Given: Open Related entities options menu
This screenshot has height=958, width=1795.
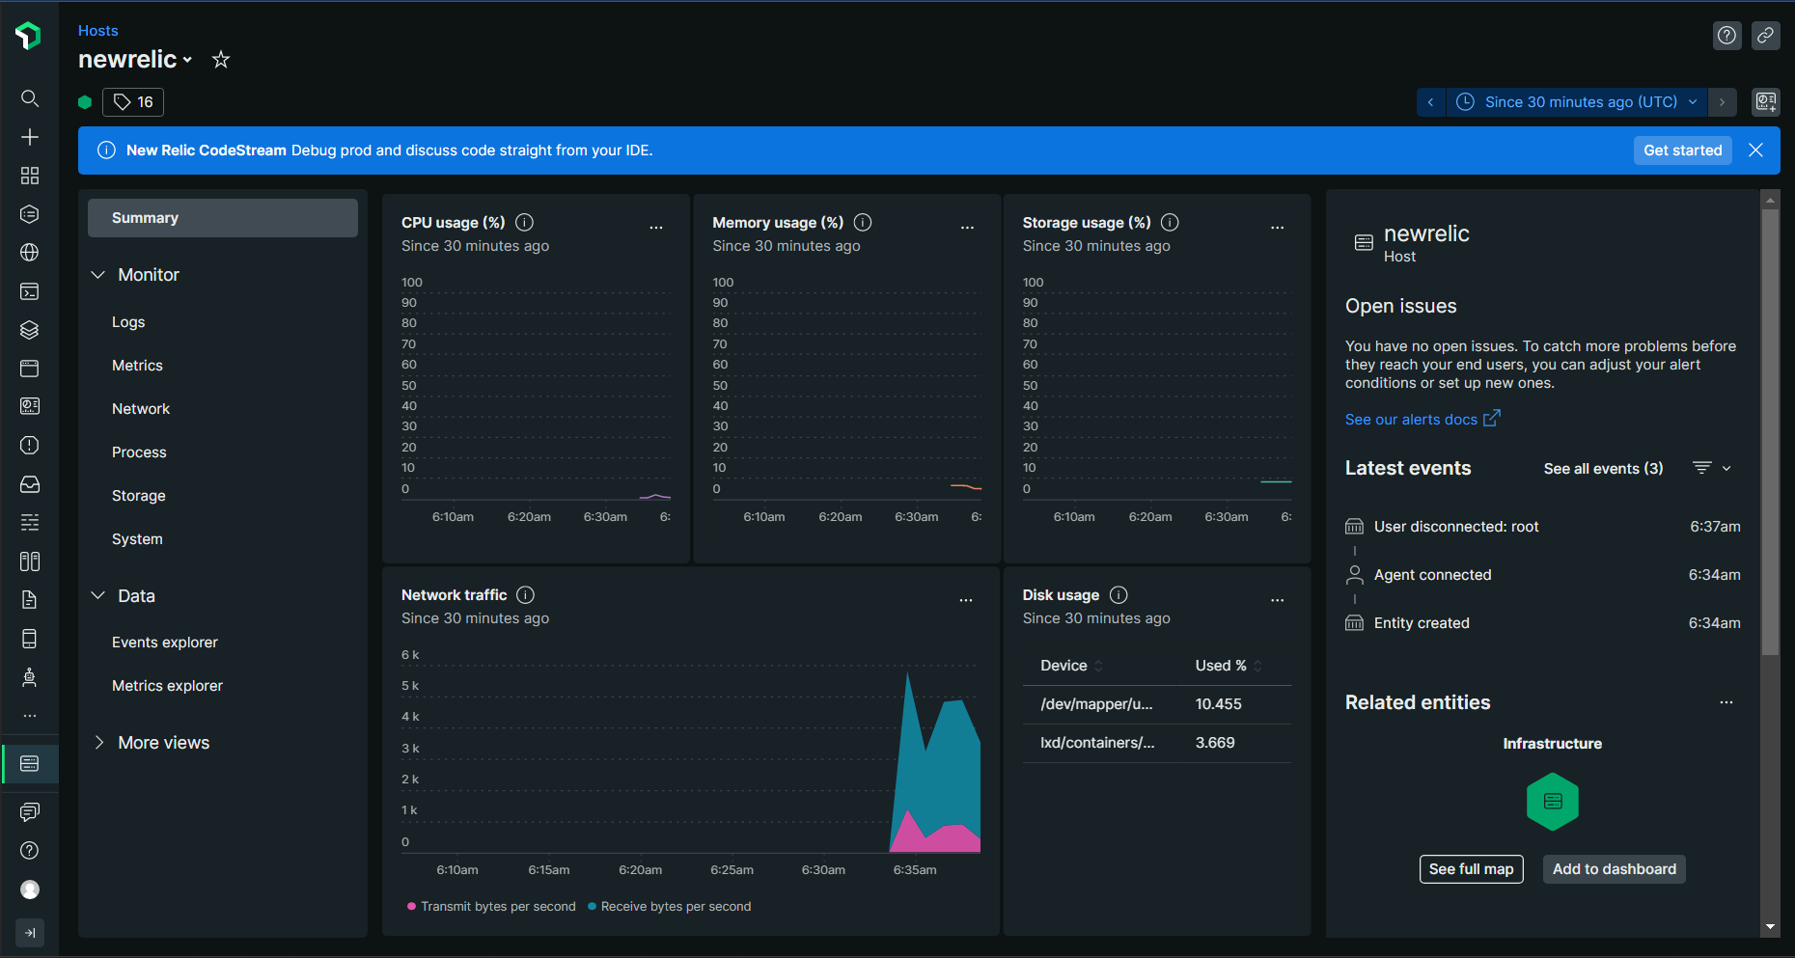Looking at the screenshot, I should 1726,702.
